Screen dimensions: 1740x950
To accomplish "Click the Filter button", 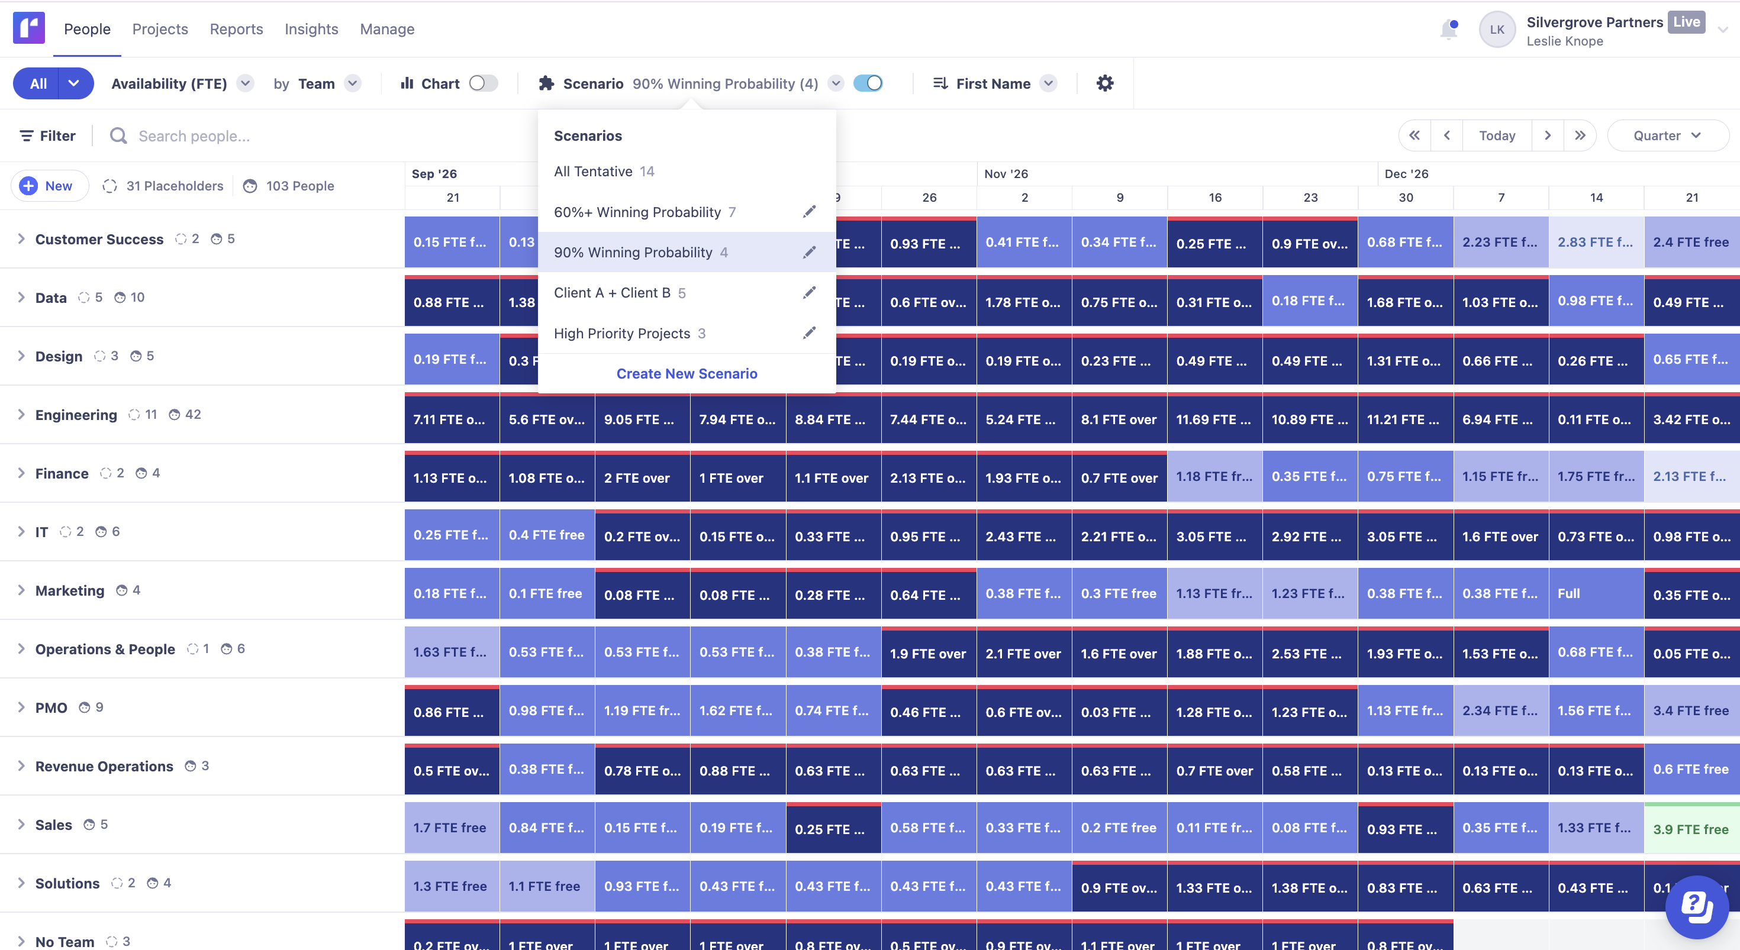I will [x=47, y=135].
